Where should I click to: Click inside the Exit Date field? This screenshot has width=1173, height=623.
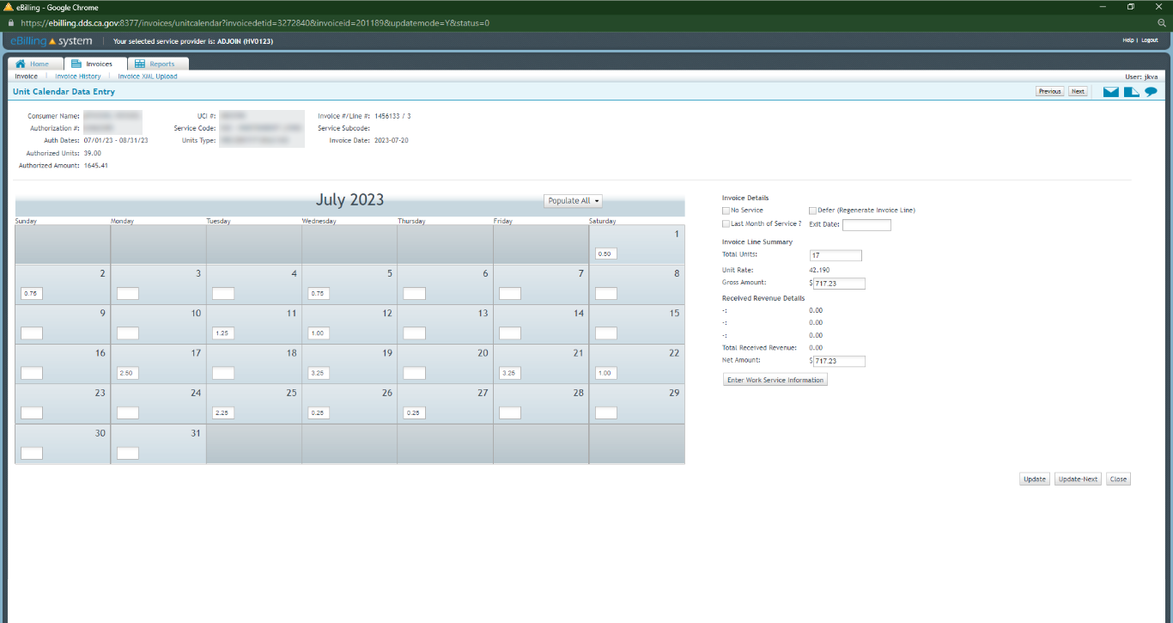click(x=866, y=224)
